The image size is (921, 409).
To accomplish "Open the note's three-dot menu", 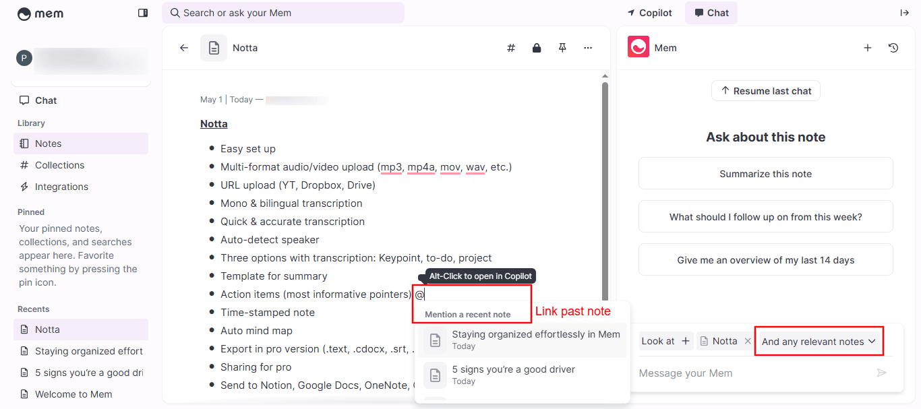I will tap(588, 48).
